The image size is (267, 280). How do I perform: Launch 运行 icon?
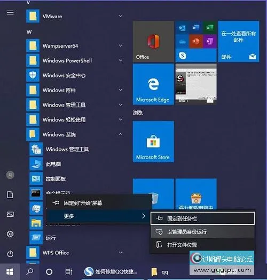click(36, 238)
